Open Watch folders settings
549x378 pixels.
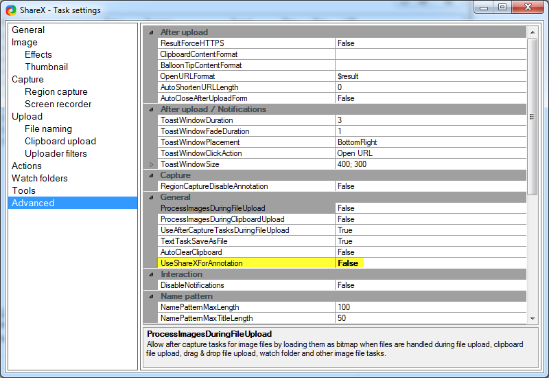point(40,178)
